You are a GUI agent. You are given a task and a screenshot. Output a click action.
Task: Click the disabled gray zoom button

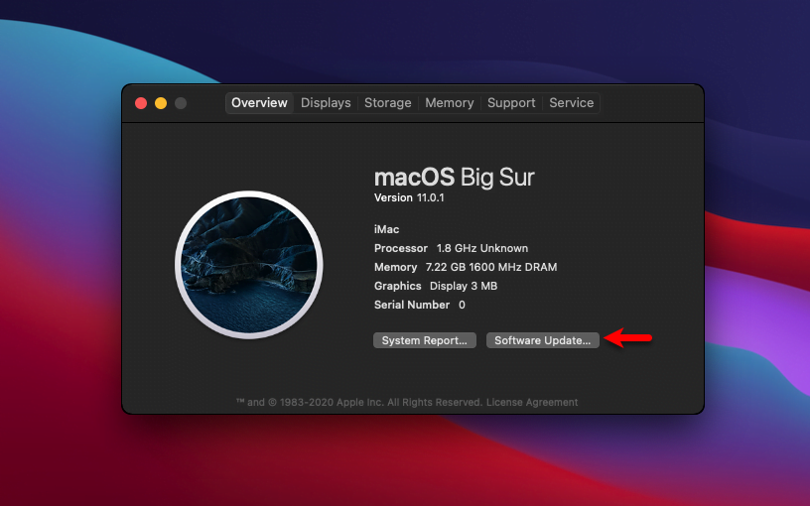pos(181,103)
